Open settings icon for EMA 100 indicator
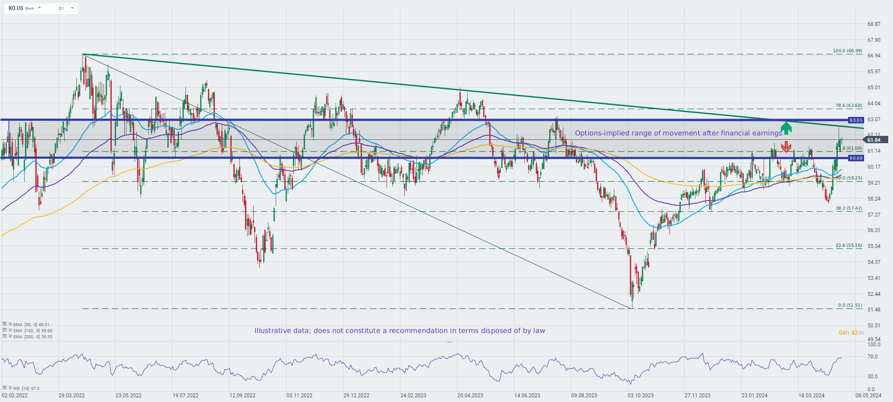The image size is (893, 402). pos(4,330)
